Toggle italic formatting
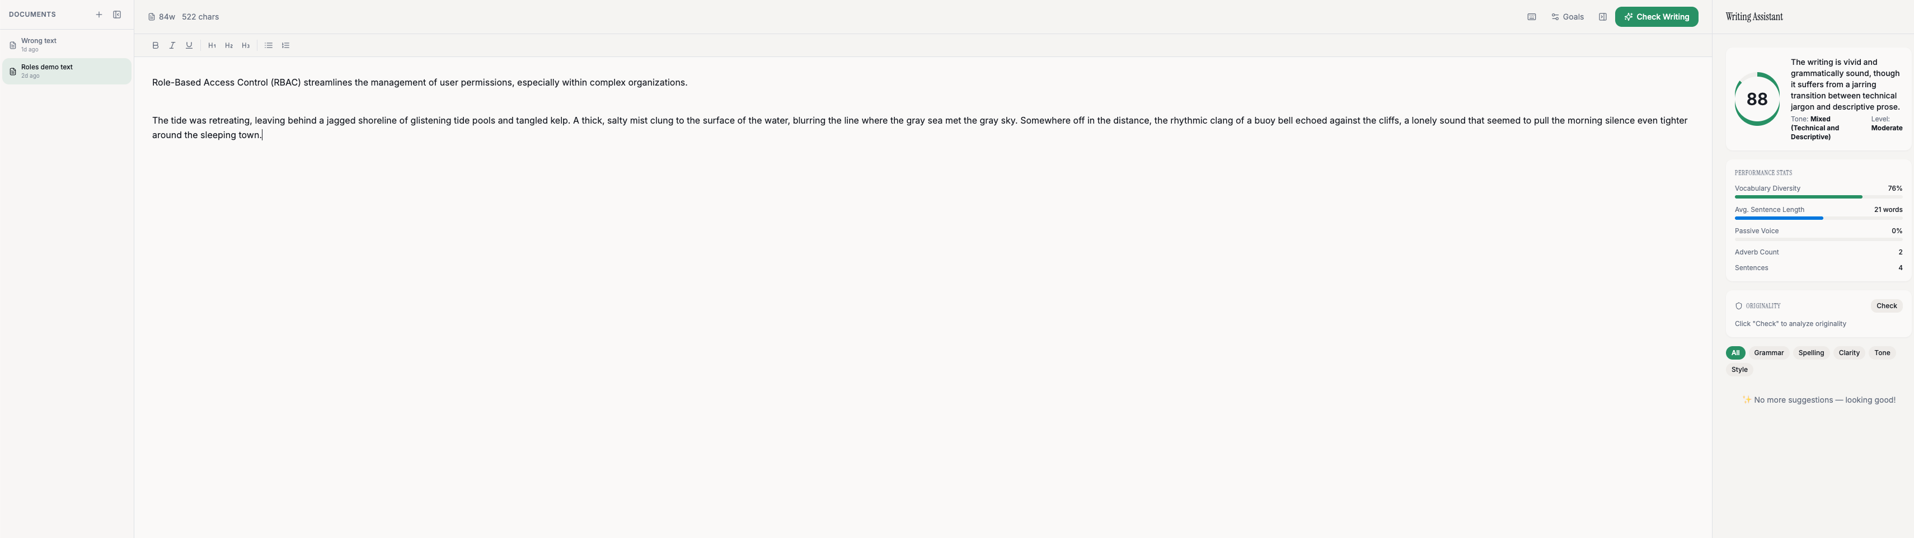This screenshot has height=538, width=1914. click(172, 45)
